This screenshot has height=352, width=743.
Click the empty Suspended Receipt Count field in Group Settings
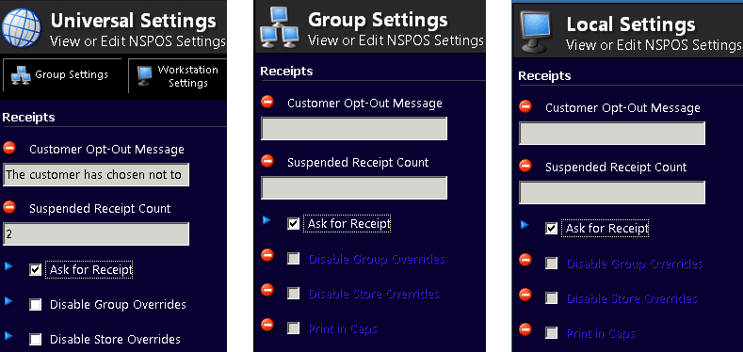(354, 188)
